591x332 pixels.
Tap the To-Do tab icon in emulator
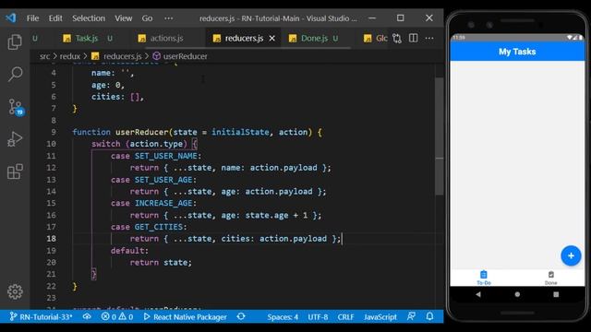pyautogui.click(x=484, y=278)
